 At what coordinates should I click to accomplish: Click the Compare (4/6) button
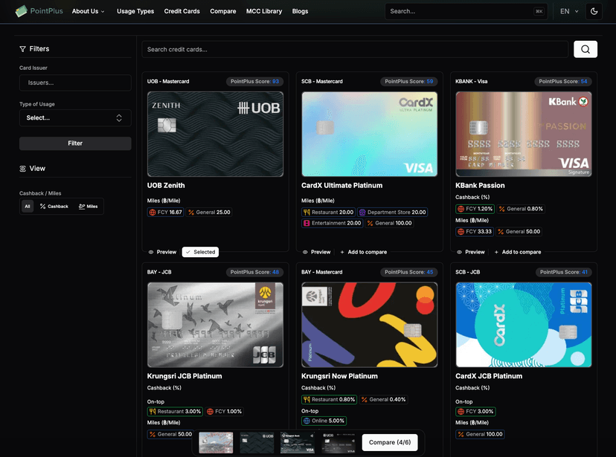click(390, 442)
